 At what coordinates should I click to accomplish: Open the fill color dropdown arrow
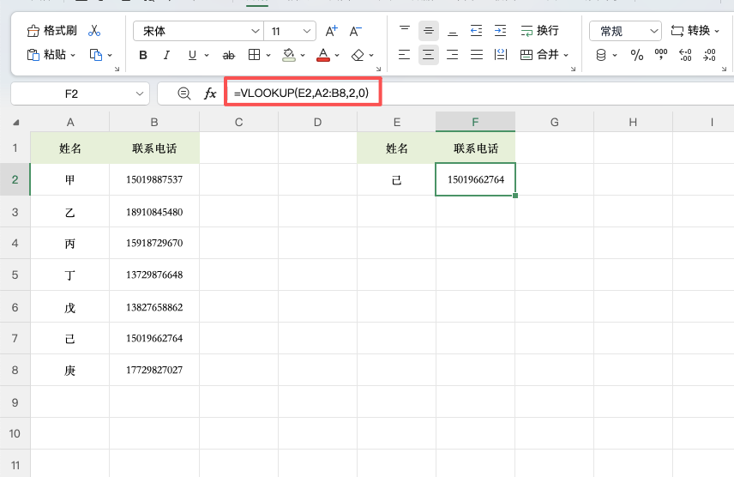tap(303, 55)
